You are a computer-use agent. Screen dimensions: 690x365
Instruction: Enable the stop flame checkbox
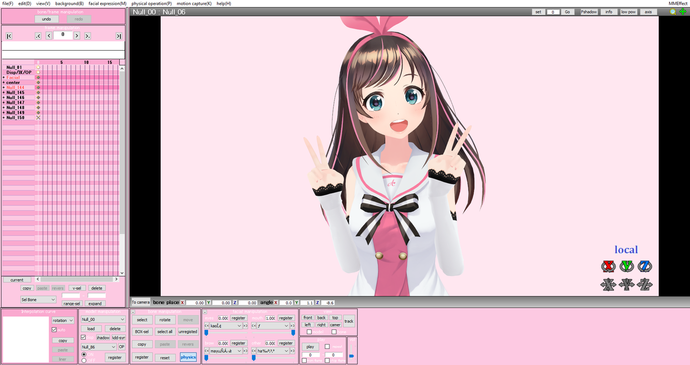coord(327,360)
